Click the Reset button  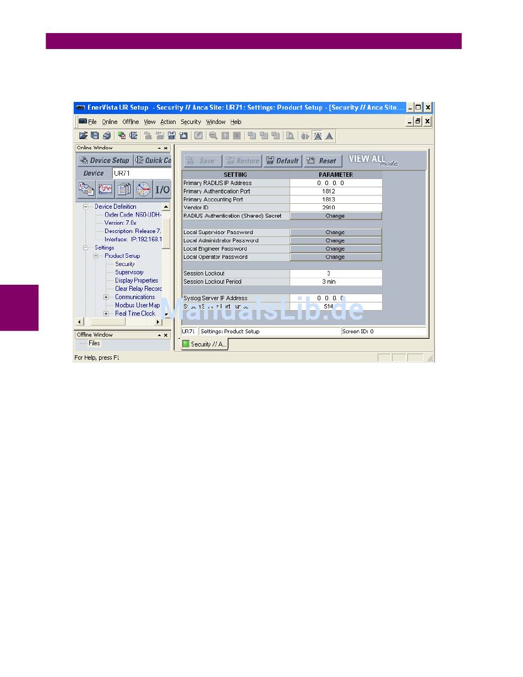323,161
